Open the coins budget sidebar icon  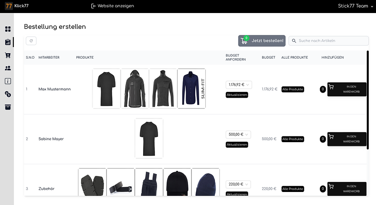[8, 94]
